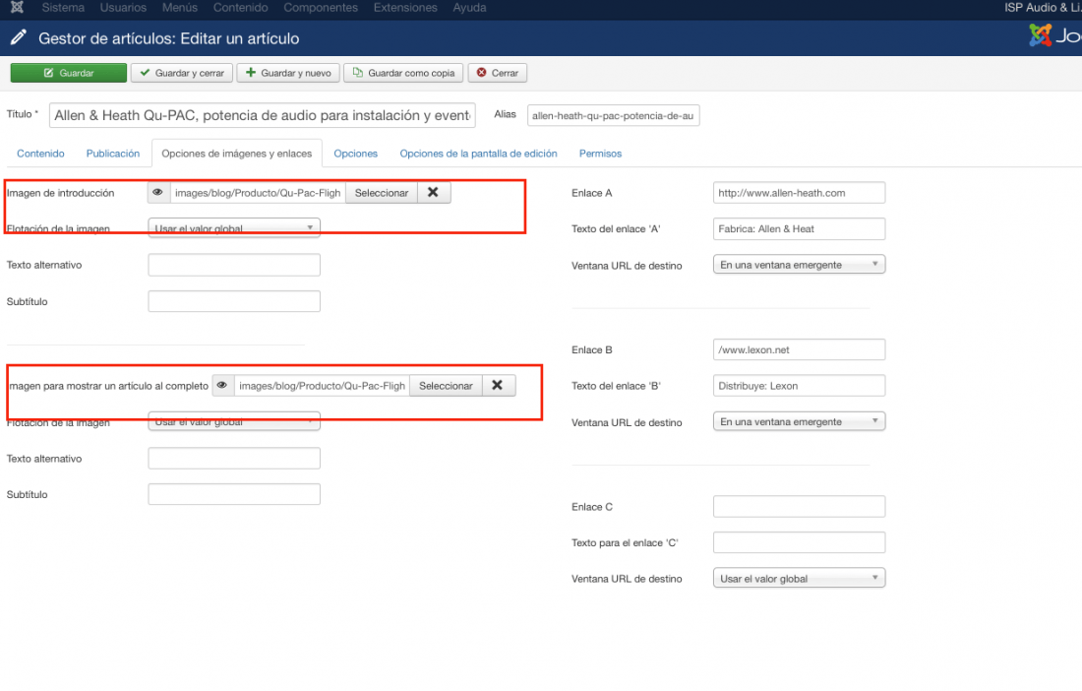Open the Componentes menu
Image resolution: width=1082 pixels, height=691 pixels.
point(321,8)
